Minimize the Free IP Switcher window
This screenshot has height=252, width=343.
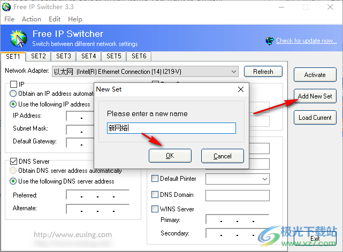(281, 7)
